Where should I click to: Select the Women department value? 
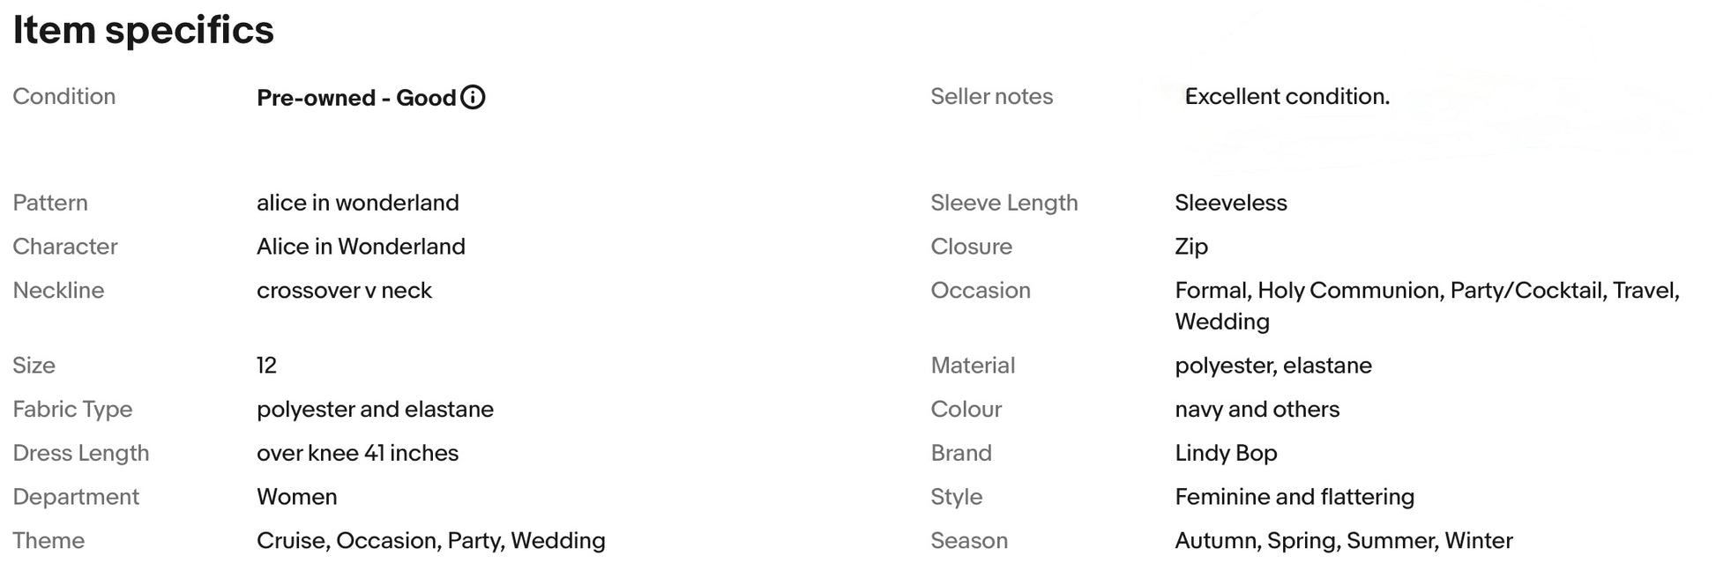296,497
